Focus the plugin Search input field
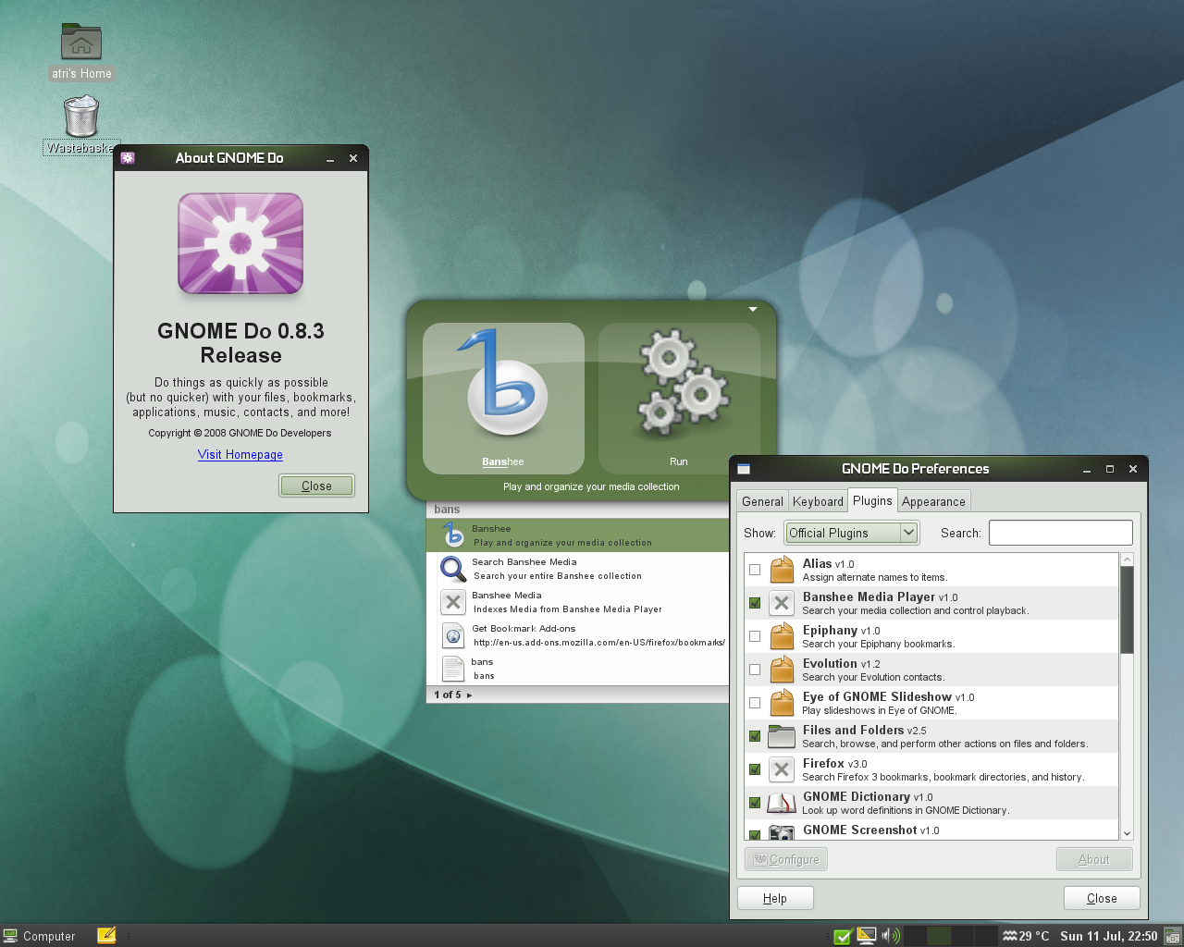1184x947 pixels. pos(1061,533)
